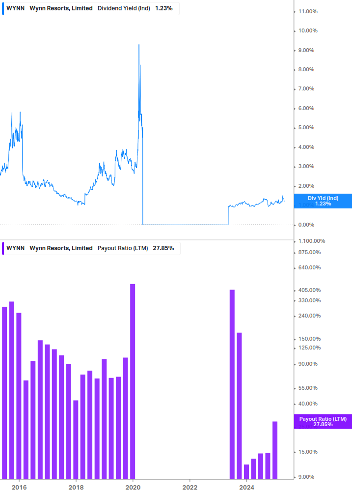Viewport: 352px width, 494px height.
Task: Click the WYNN Dividend Yield legend label
Action: point(91,8)
